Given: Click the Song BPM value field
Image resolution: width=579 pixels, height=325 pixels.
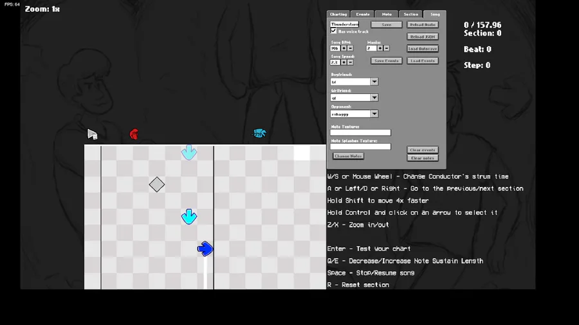Looking at the screenshot, I should pyautogui.click(x=335, y=48).
